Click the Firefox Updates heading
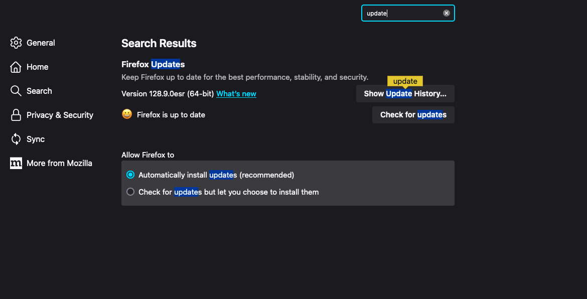 point(153,64)
